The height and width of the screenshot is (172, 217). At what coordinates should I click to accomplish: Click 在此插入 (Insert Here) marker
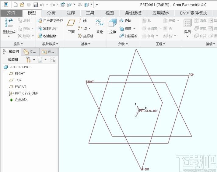21,100
